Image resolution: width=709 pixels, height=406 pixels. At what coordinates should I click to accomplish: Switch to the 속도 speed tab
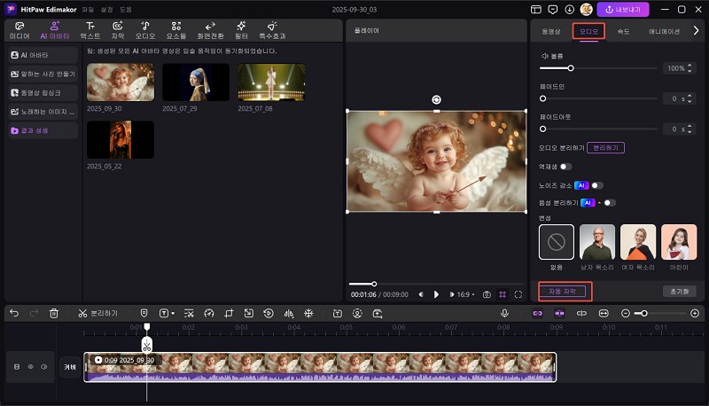[624, 31]
